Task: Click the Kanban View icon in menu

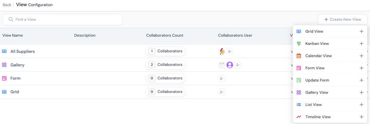Action: point(299,44)
